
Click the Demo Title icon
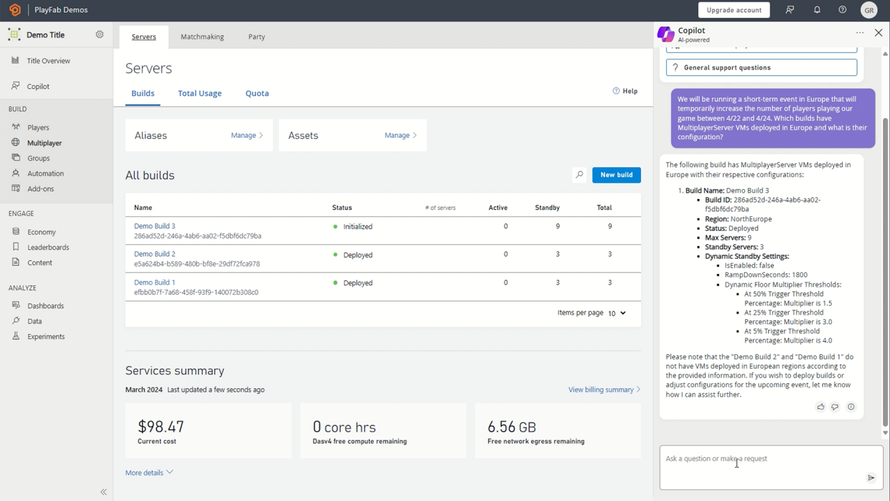(14, 34)
